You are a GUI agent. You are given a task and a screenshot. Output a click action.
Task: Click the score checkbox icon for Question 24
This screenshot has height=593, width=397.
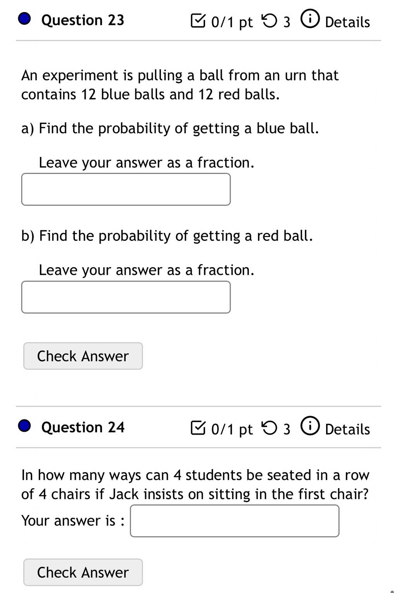coord(198,428)
